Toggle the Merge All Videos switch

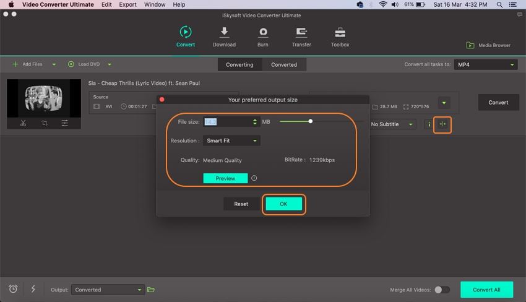coord(441,290)
